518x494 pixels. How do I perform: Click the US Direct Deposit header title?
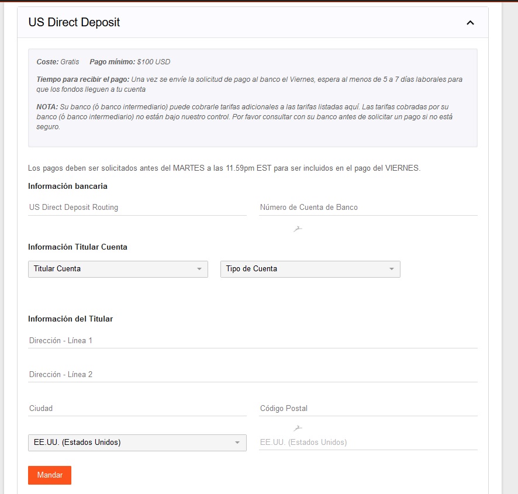coord(74,23)
